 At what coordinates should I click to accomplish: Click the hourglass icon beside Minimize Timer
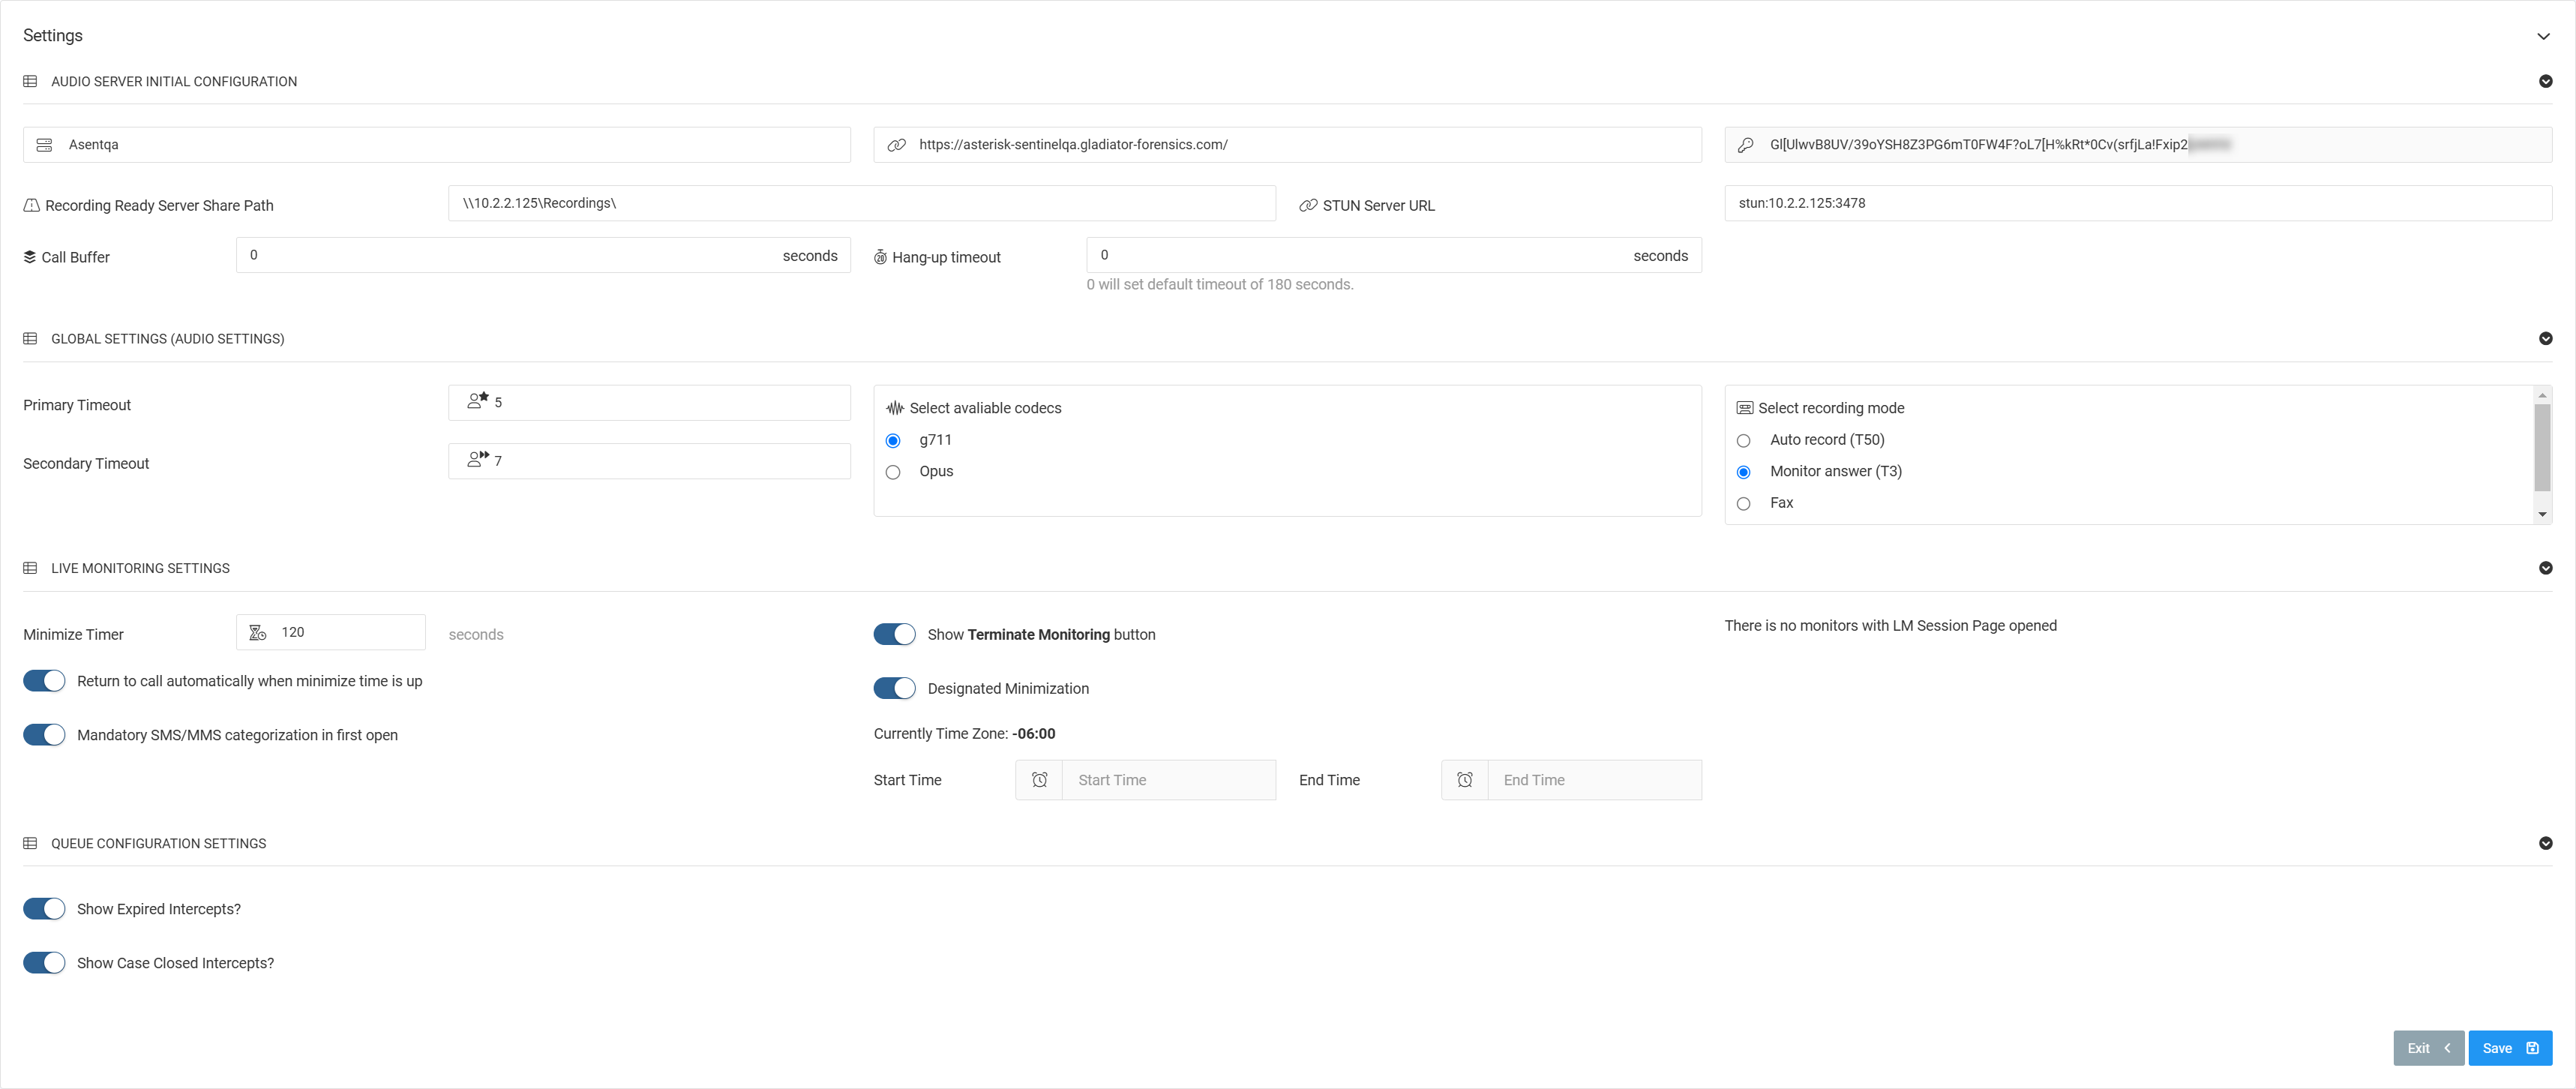(257, 632)
